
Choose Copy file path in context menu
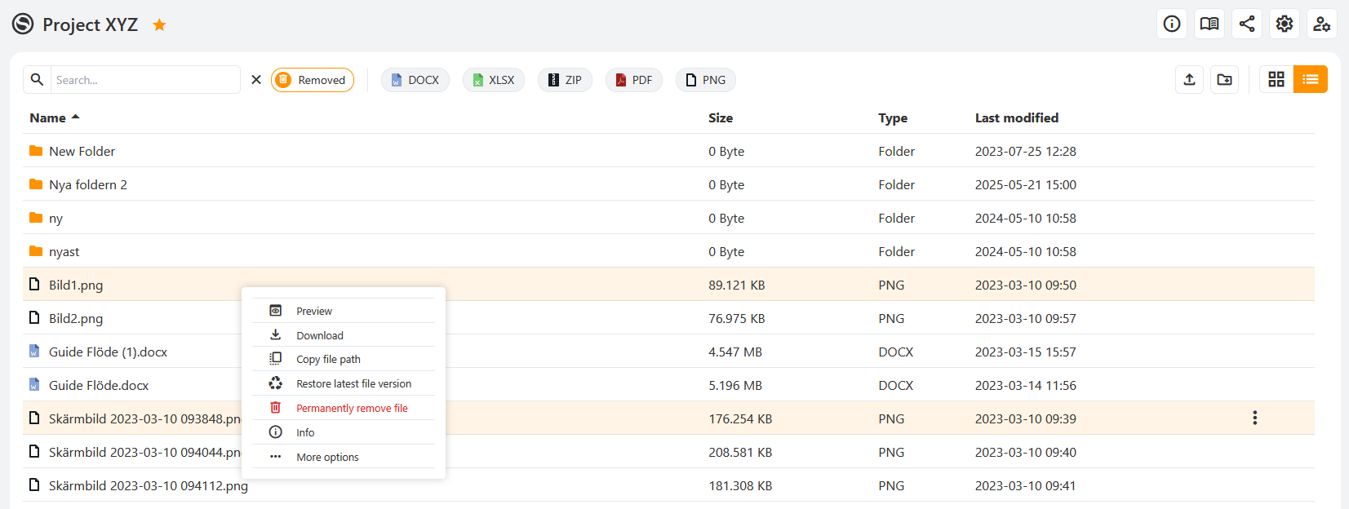tap(344, 359)
